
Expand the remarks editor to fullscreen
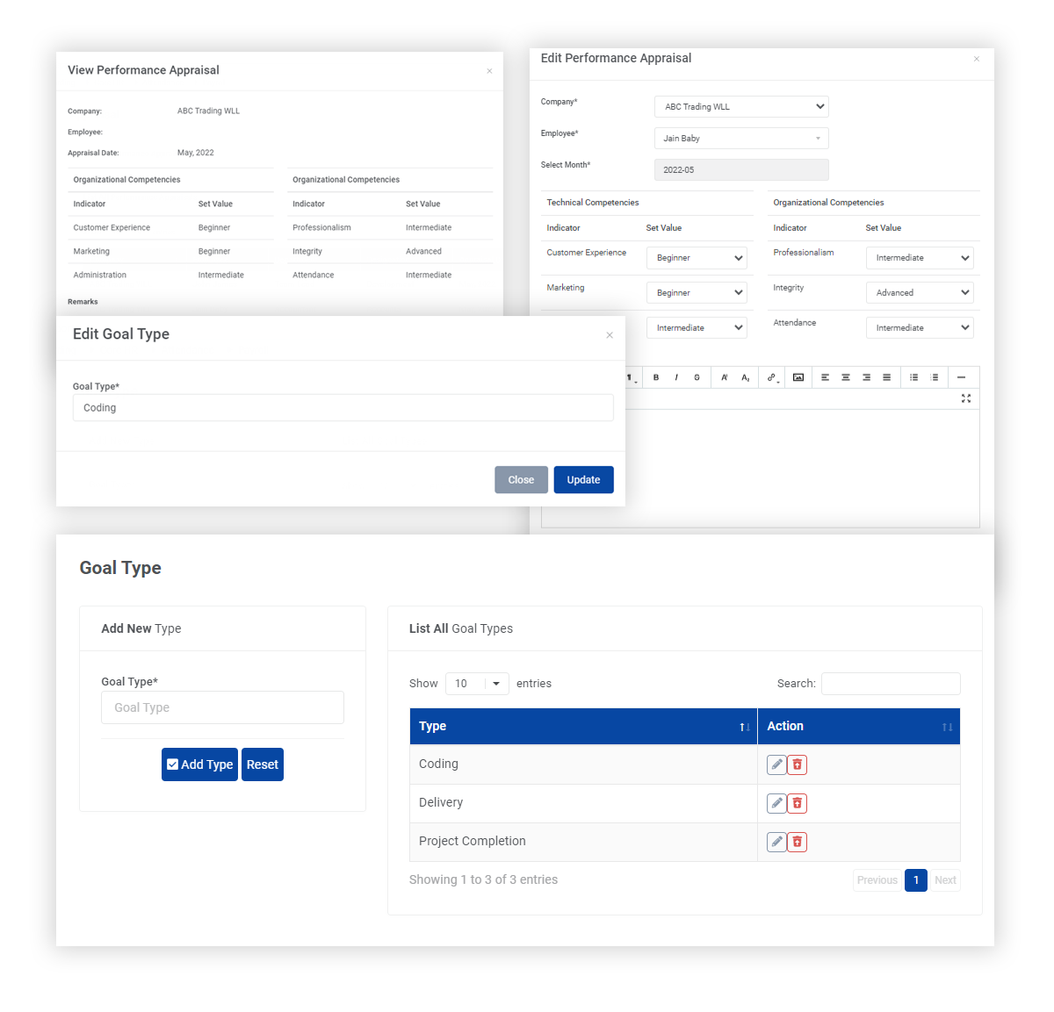966,398
